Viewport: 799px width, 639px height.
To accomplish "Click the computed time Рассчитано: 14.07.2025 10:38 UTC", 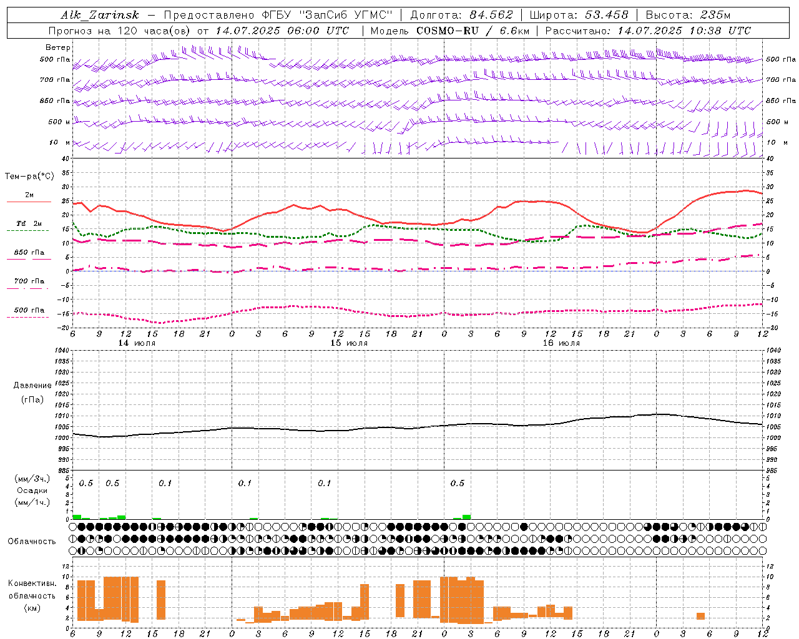I will [x=648, y=31].
